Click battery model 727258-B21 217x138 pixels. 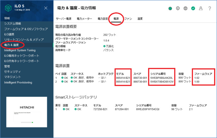[x=100, y=109]
